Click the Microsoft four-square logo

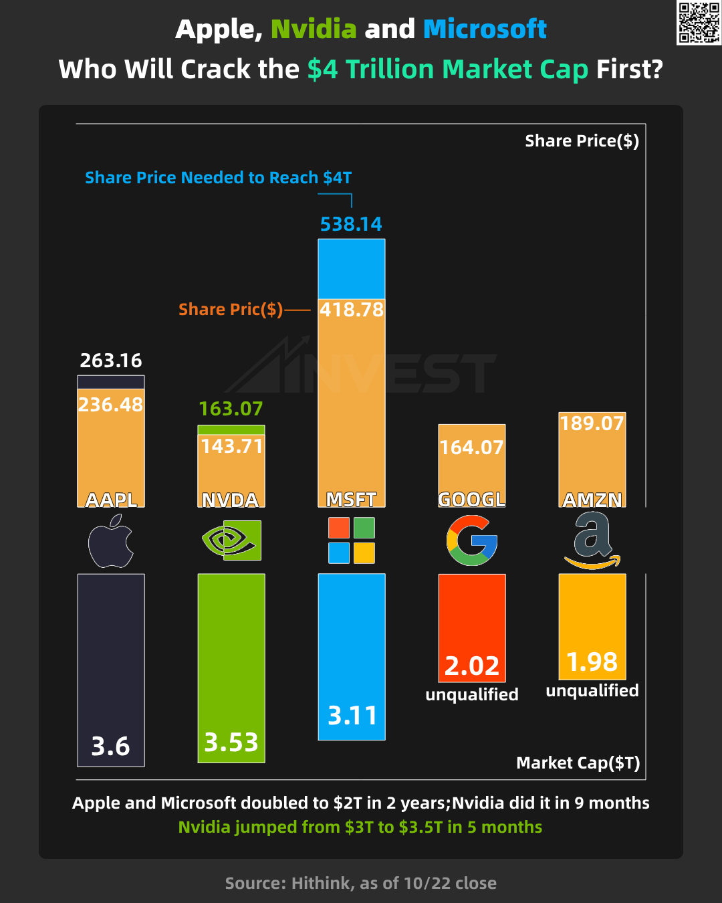coord(352,540)
